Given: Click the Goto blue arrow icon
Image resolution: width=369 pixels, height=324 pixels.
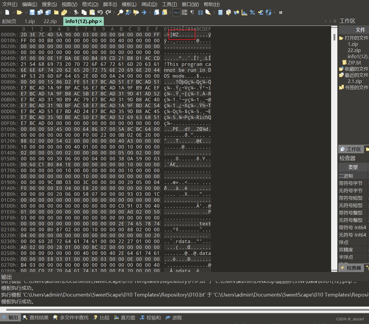Looking at the screenshot, I should pos(144,12).
